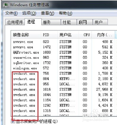Open the 性能 tab
This screenshot has width=117, height=125.
pyautogui.click(x=69, y=22)
